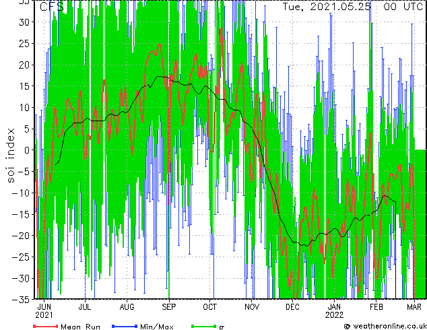Click the blue Min/Max legend line

coord(125,326)
